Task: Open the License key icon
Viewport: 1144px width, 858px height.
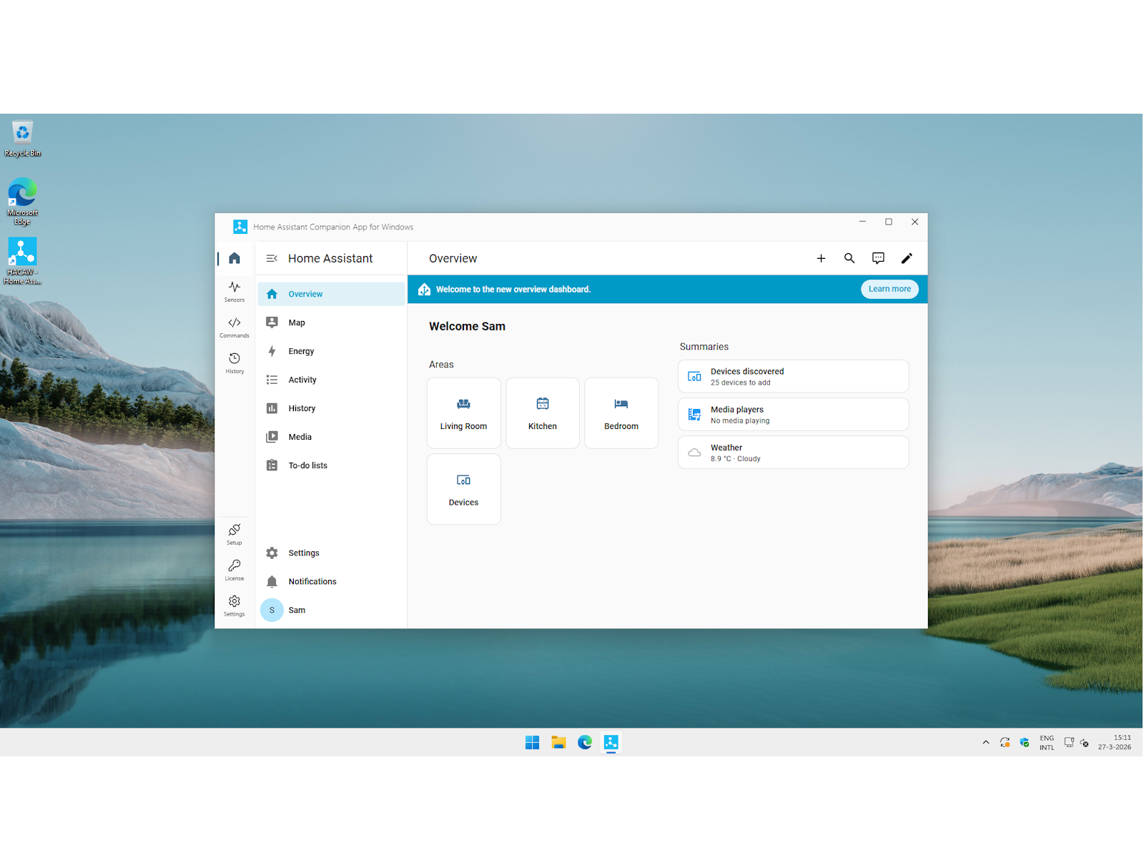Action: click(x=235, y=571)
